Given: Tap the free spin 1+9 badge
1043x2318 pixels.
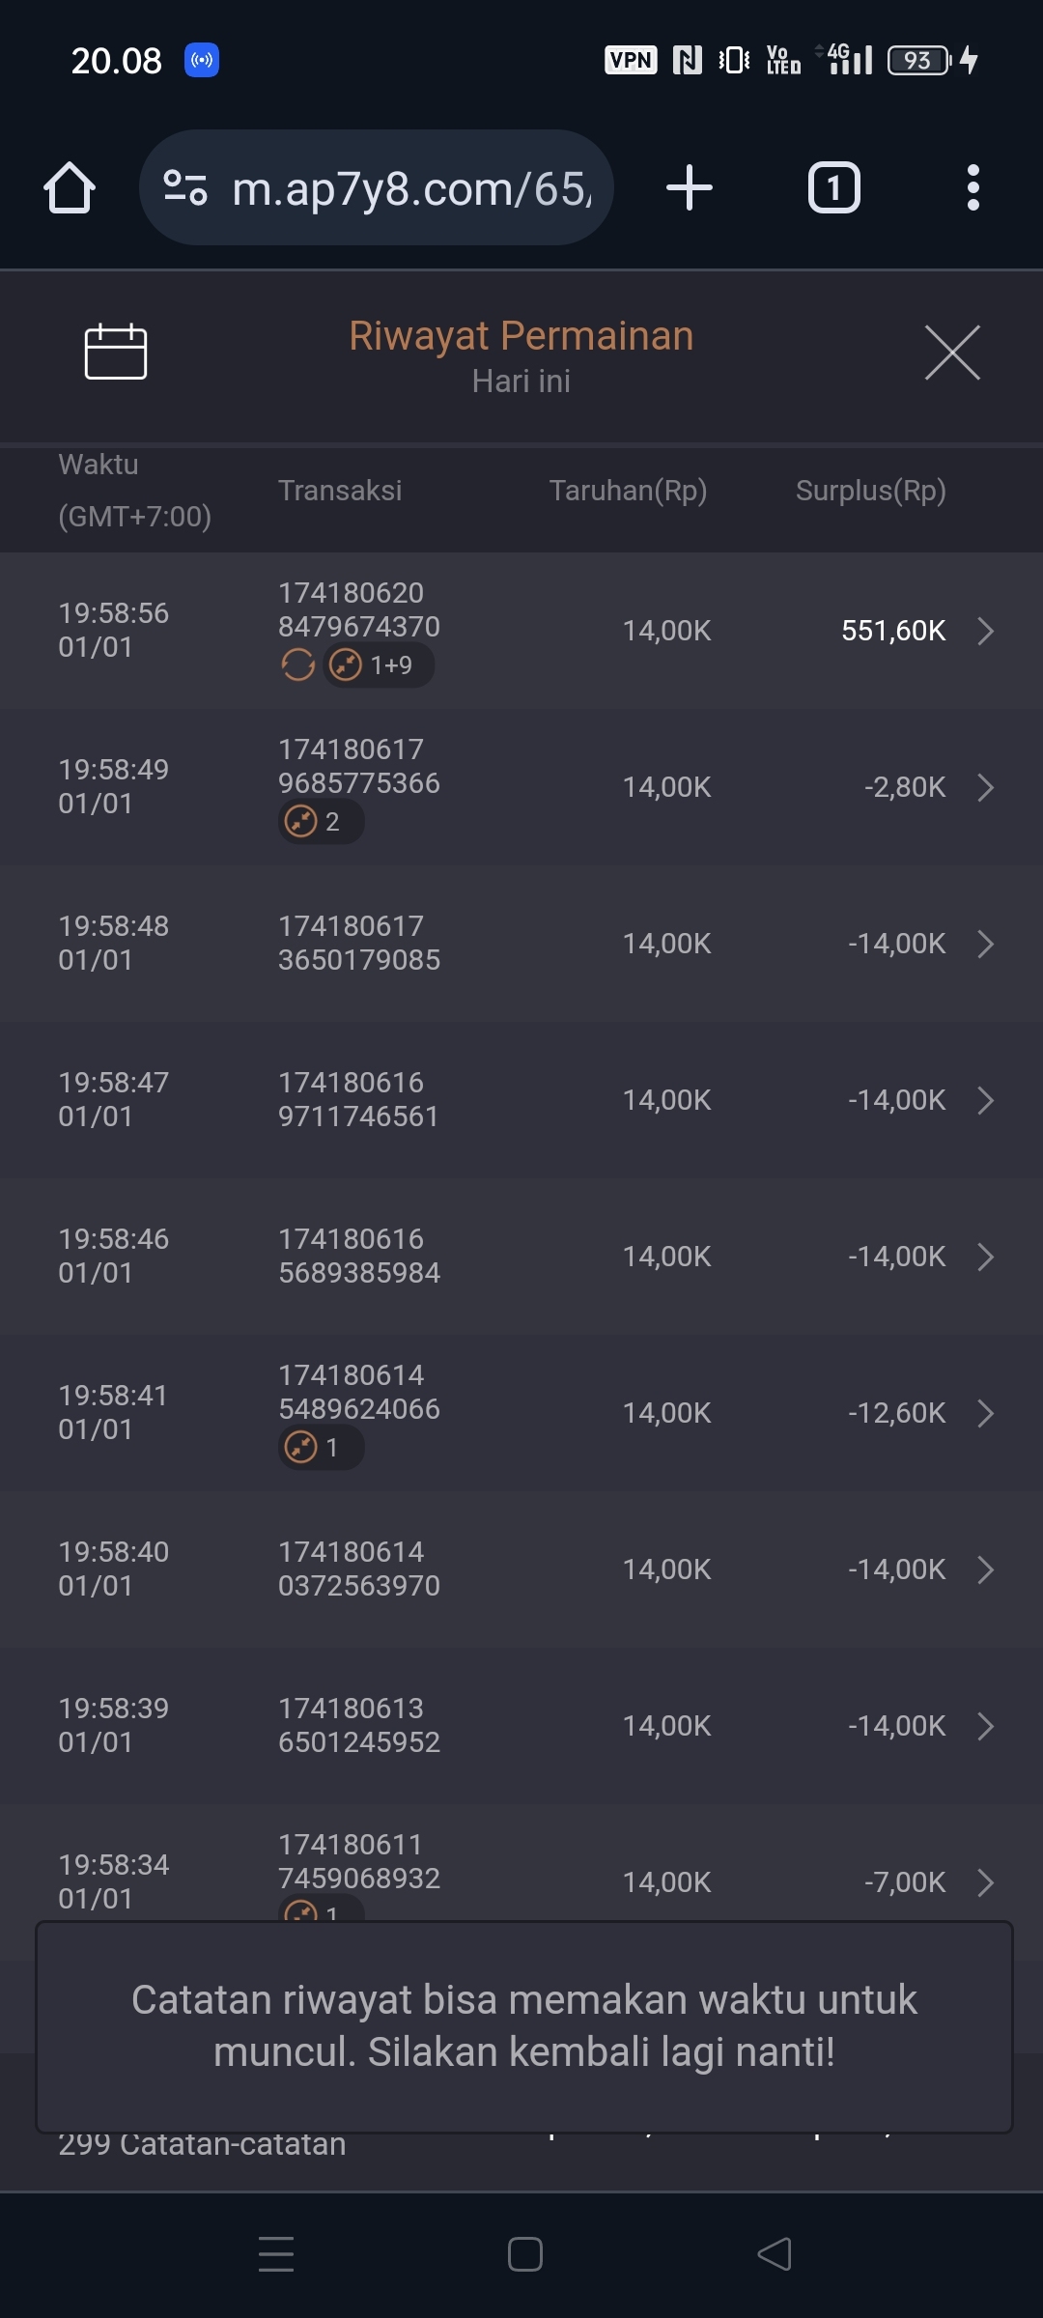Looking at the screenshot, I should (379, 665).
